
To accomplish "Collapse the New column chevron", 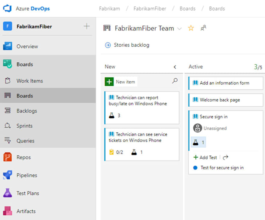I will click(x=175, y=67).
